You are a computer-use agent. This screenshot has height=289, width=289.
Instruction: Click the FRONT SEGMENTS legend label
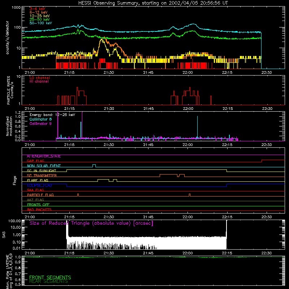click(50, 277)
